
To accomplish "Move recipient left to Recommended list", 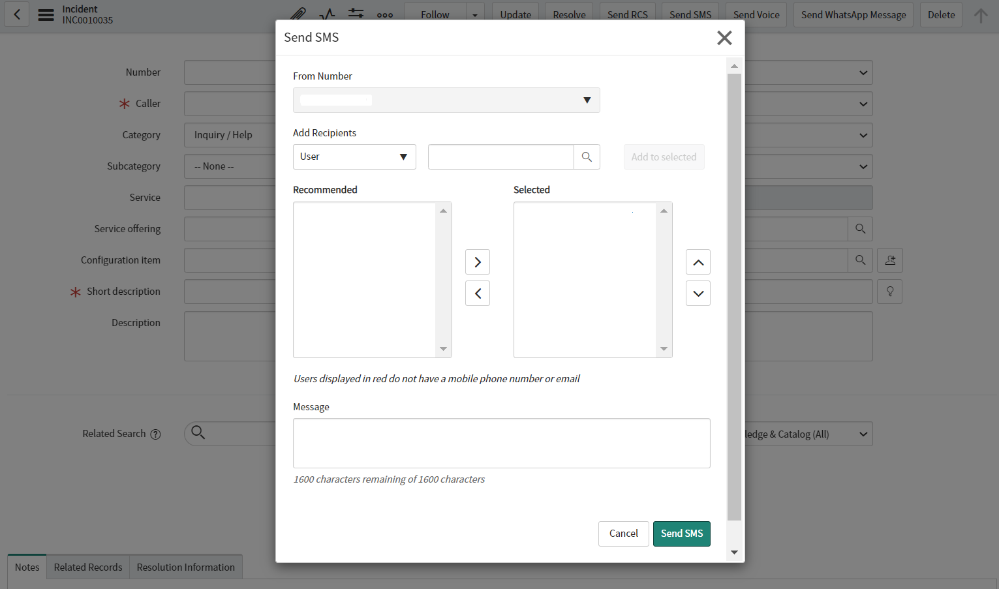I will [478, 294].
